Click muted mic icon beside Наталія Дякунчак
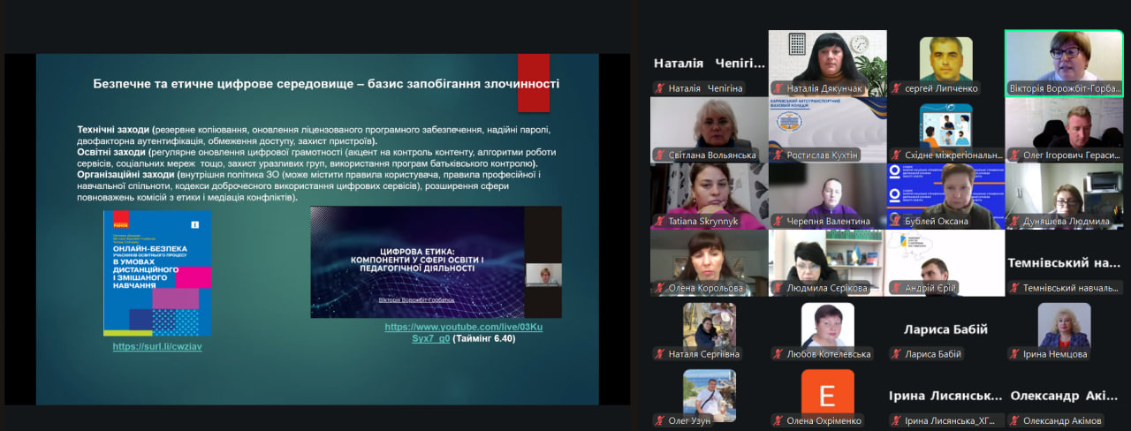1131x431 pixels. click(x=778, y=88)
